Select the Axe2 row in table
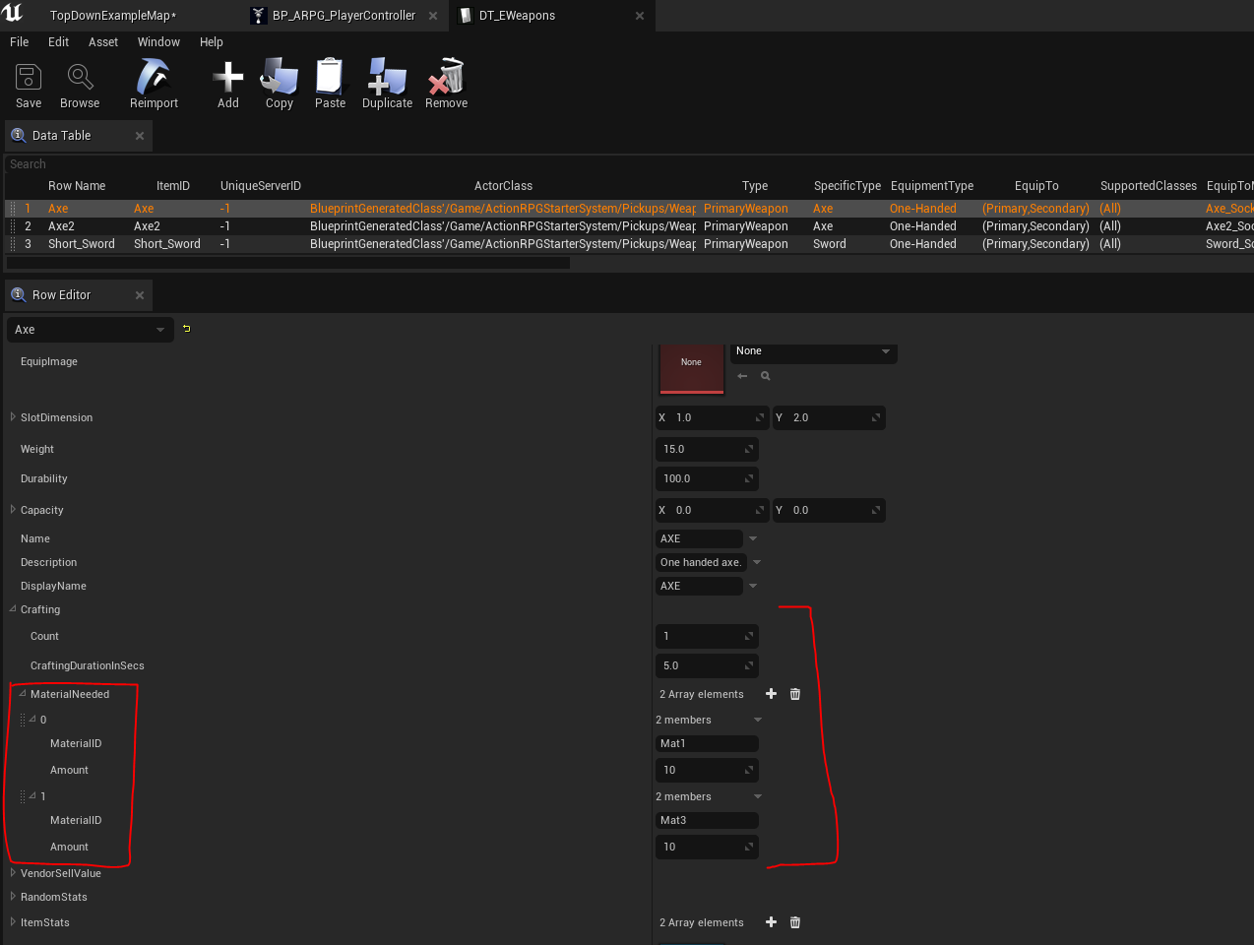Viewport: 1254px width, 945px height. pyautogui.click(x=630, y=226)
